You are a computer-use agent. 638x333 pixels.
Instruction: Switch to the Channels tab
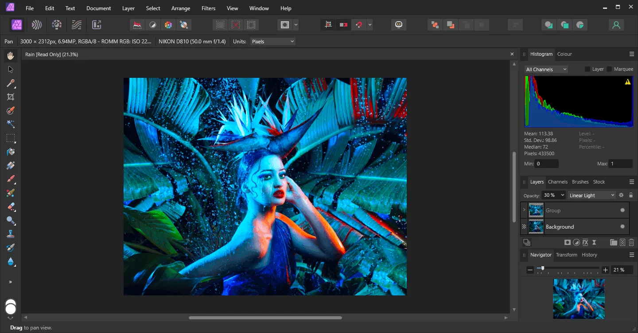[557, 182]
